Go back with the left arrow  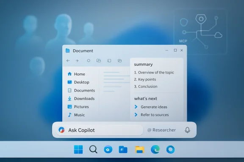(68, 61)
